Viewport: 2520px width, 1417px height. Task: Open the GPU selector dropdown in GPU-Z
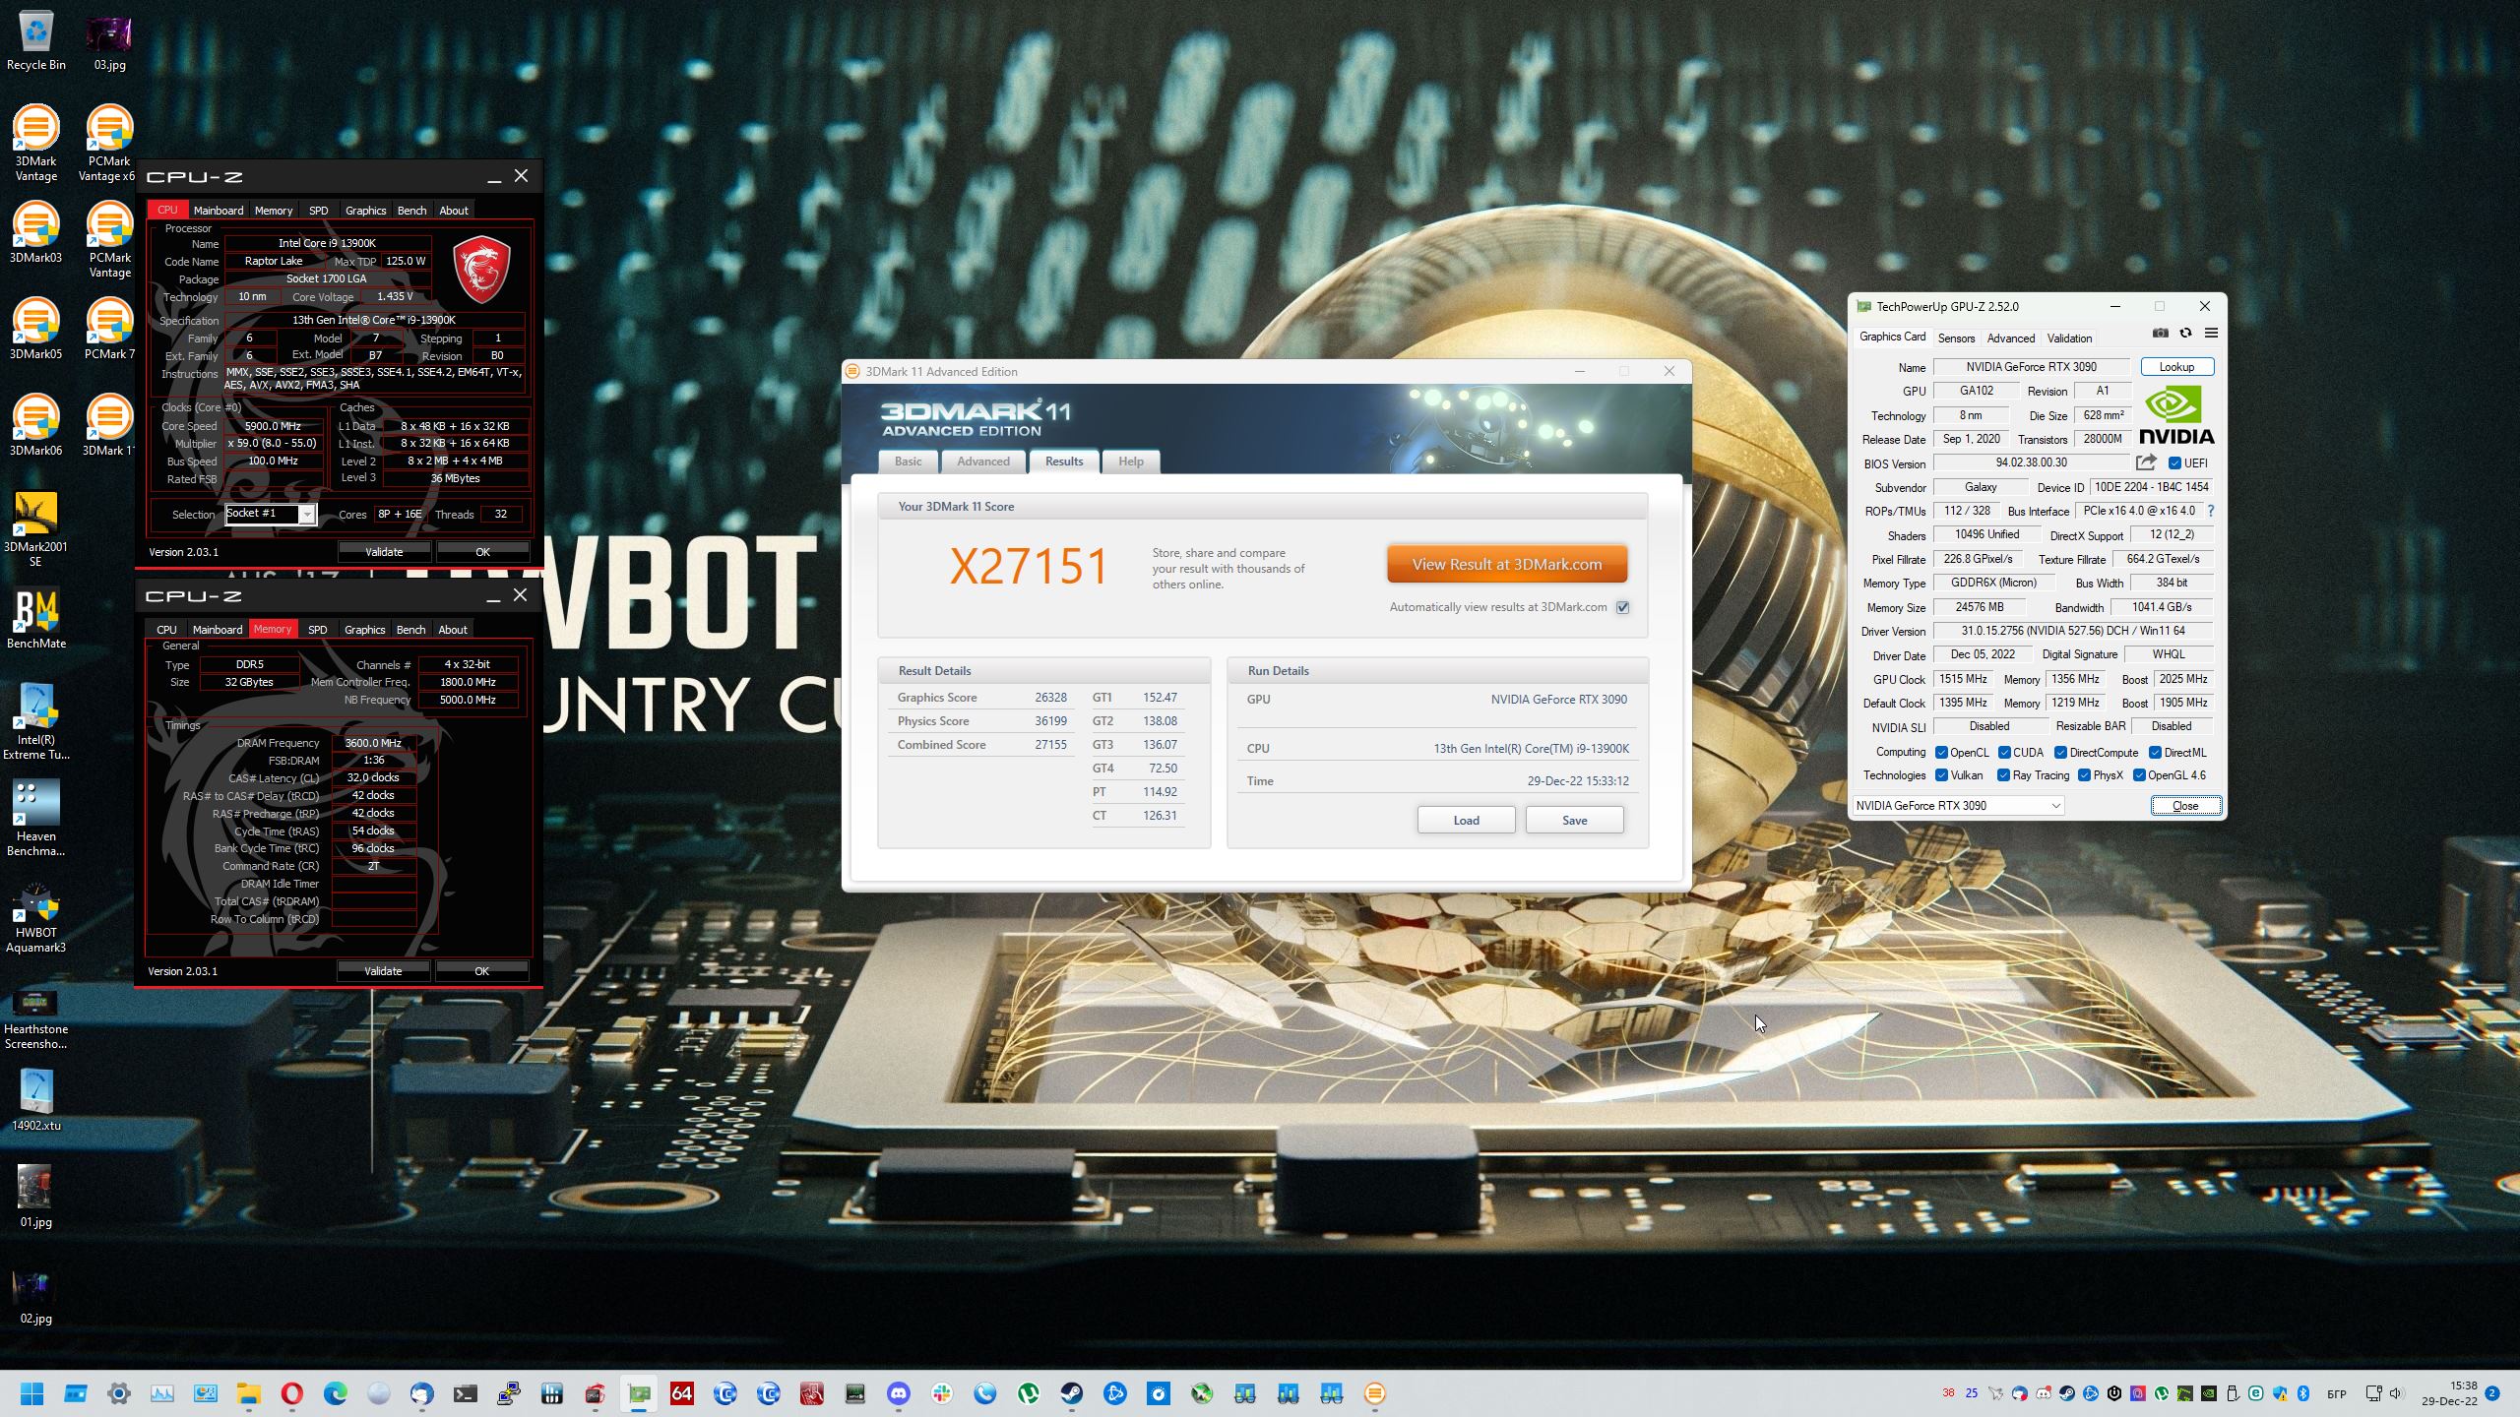[x=1958, y=806]
